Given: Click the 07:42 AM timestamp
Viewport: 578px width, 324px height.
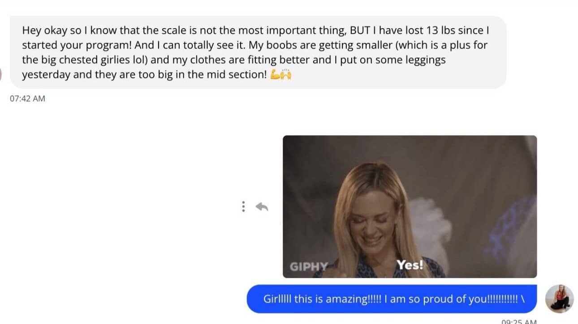Looking at the screenshot, I should tap(27, 99).
